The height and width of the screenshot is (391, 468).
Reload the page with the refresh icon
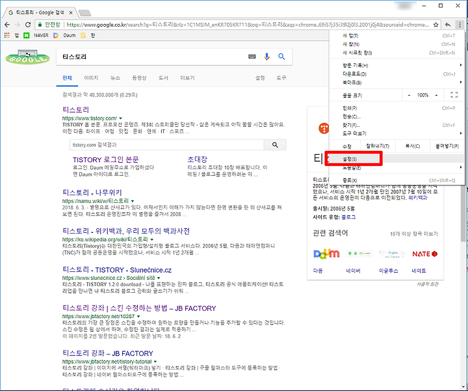click(x=28, y=25)
